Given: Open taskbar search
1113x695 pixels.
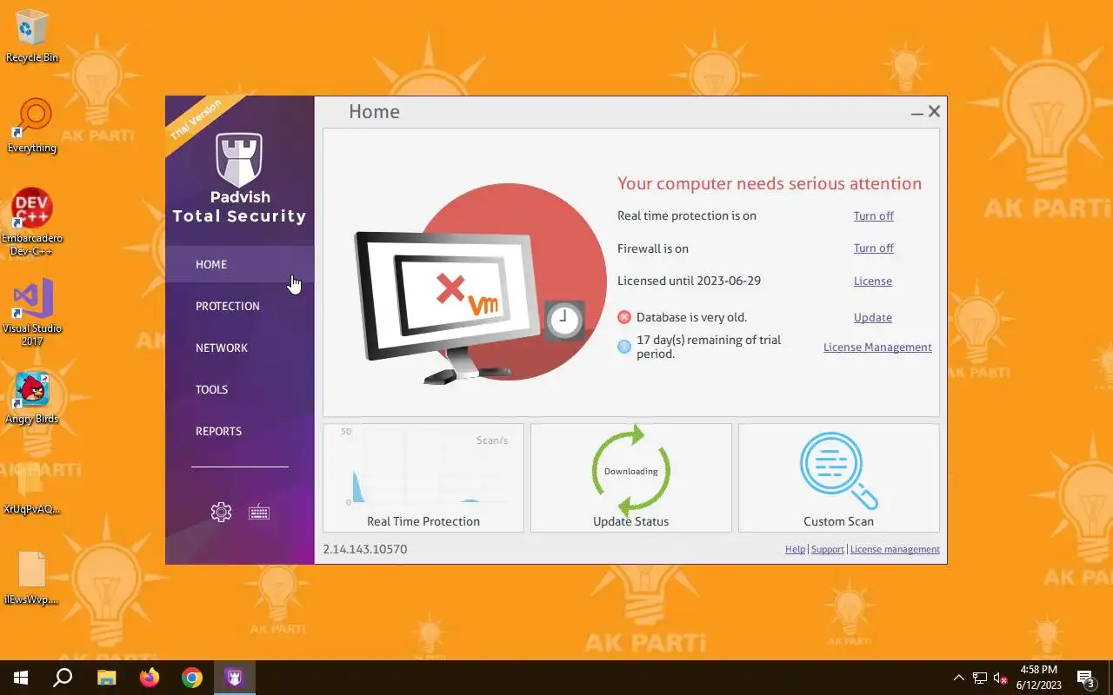Looking at the screenshot, I should click(x=63, y=678).
